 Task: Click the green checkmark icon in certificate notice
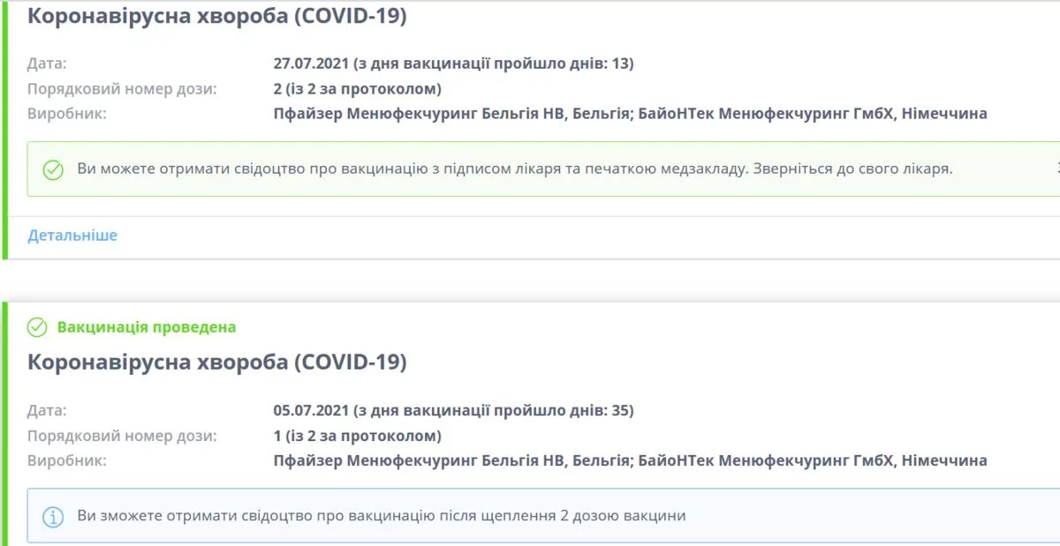click(53, 169)
